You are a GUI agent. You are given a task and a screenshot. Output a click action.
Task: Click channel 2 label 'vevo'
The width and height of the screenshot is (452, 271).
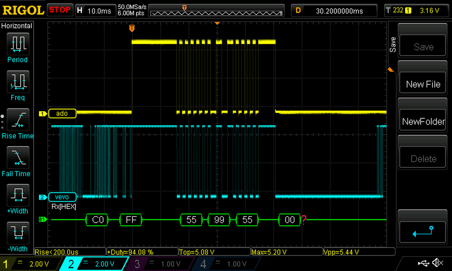[x=62, y=197]
